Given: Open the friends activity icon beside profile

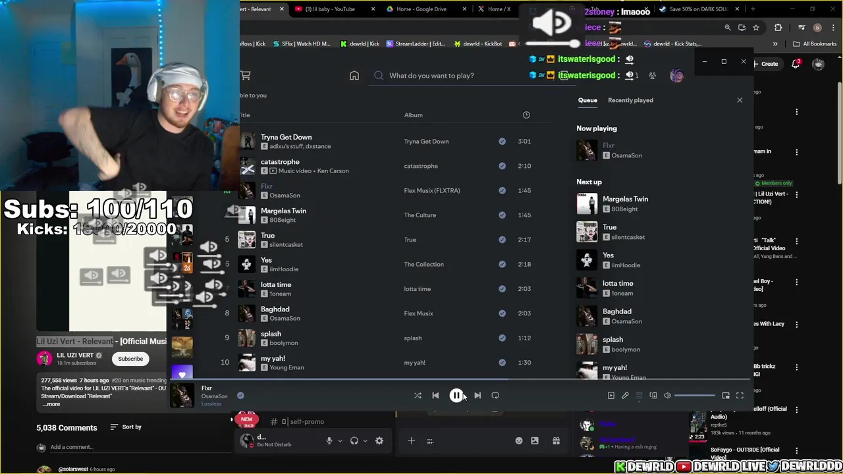Looking at the screenshot, I should [x=652, y=76].
